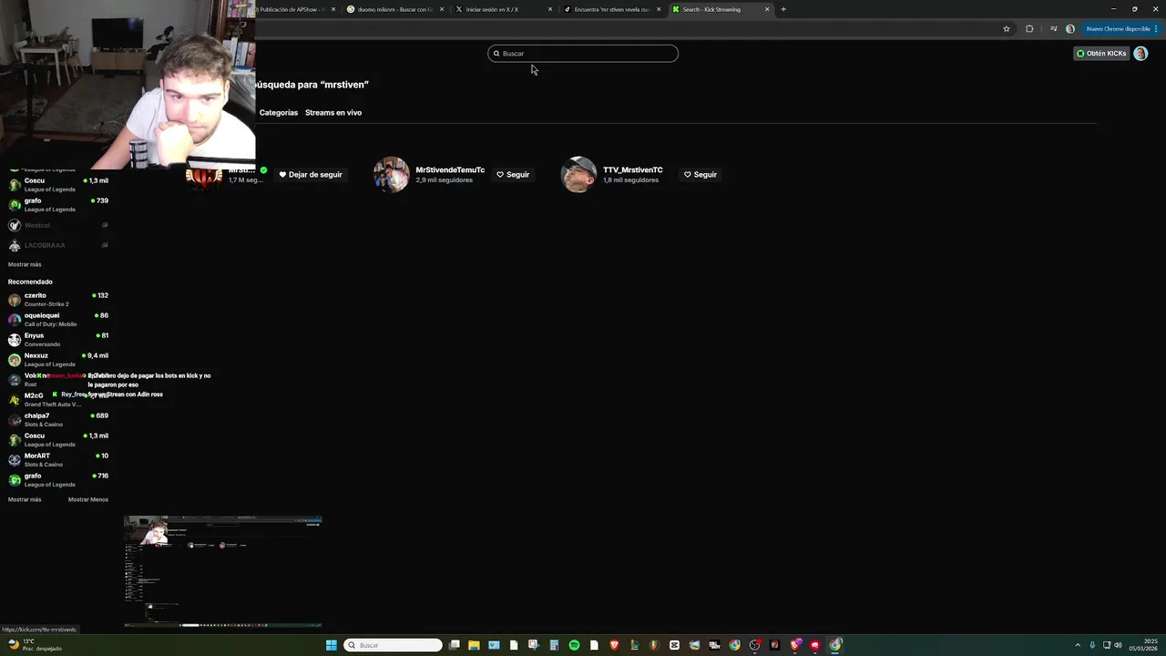Open Kick user profile avatar menu
1166x656 pixels.
(1140, 54)
